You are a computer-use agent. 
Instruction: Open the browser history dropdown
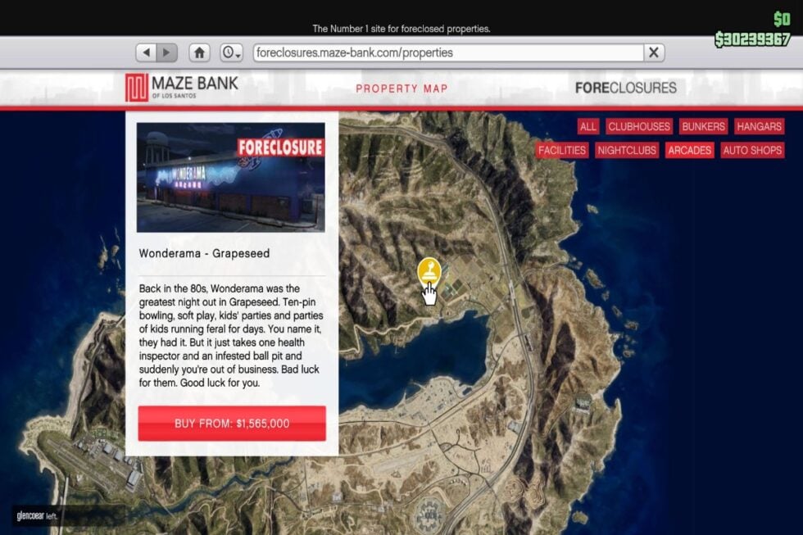(231, 52)
